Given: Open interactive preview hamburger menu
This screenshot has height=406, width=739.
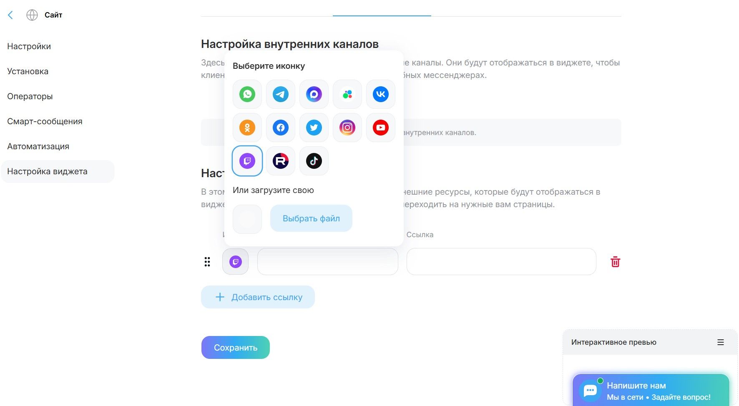Looking at the screenshot, I should click(x=720, y=342).
